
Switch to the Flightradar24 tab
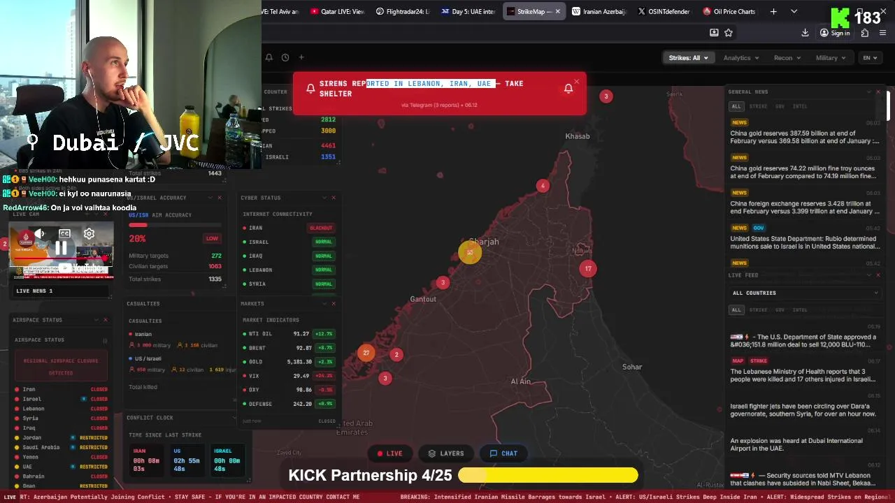[403, 11]
